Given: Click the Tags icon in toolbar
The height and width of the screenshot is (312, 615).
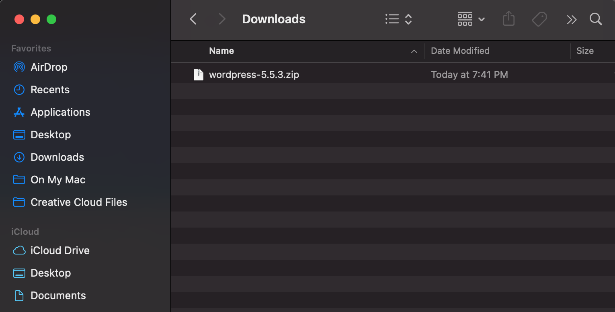Looking at the screenshot, I should (539, 19).
